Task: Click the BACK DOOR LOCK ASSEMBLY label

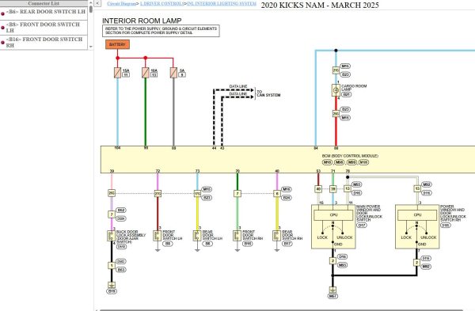Action: [x=131, y=237]
